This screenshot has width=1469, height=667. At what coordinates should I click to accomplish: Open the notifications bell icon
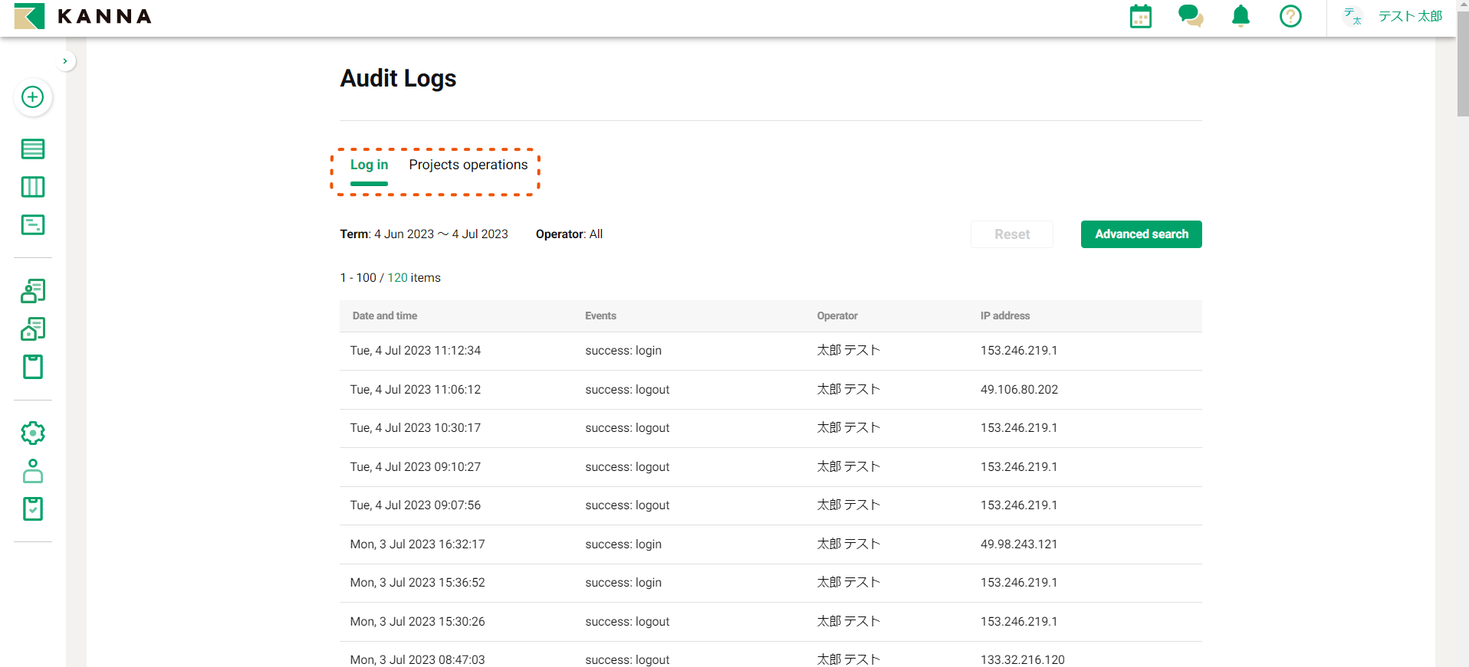[1240, 16]
